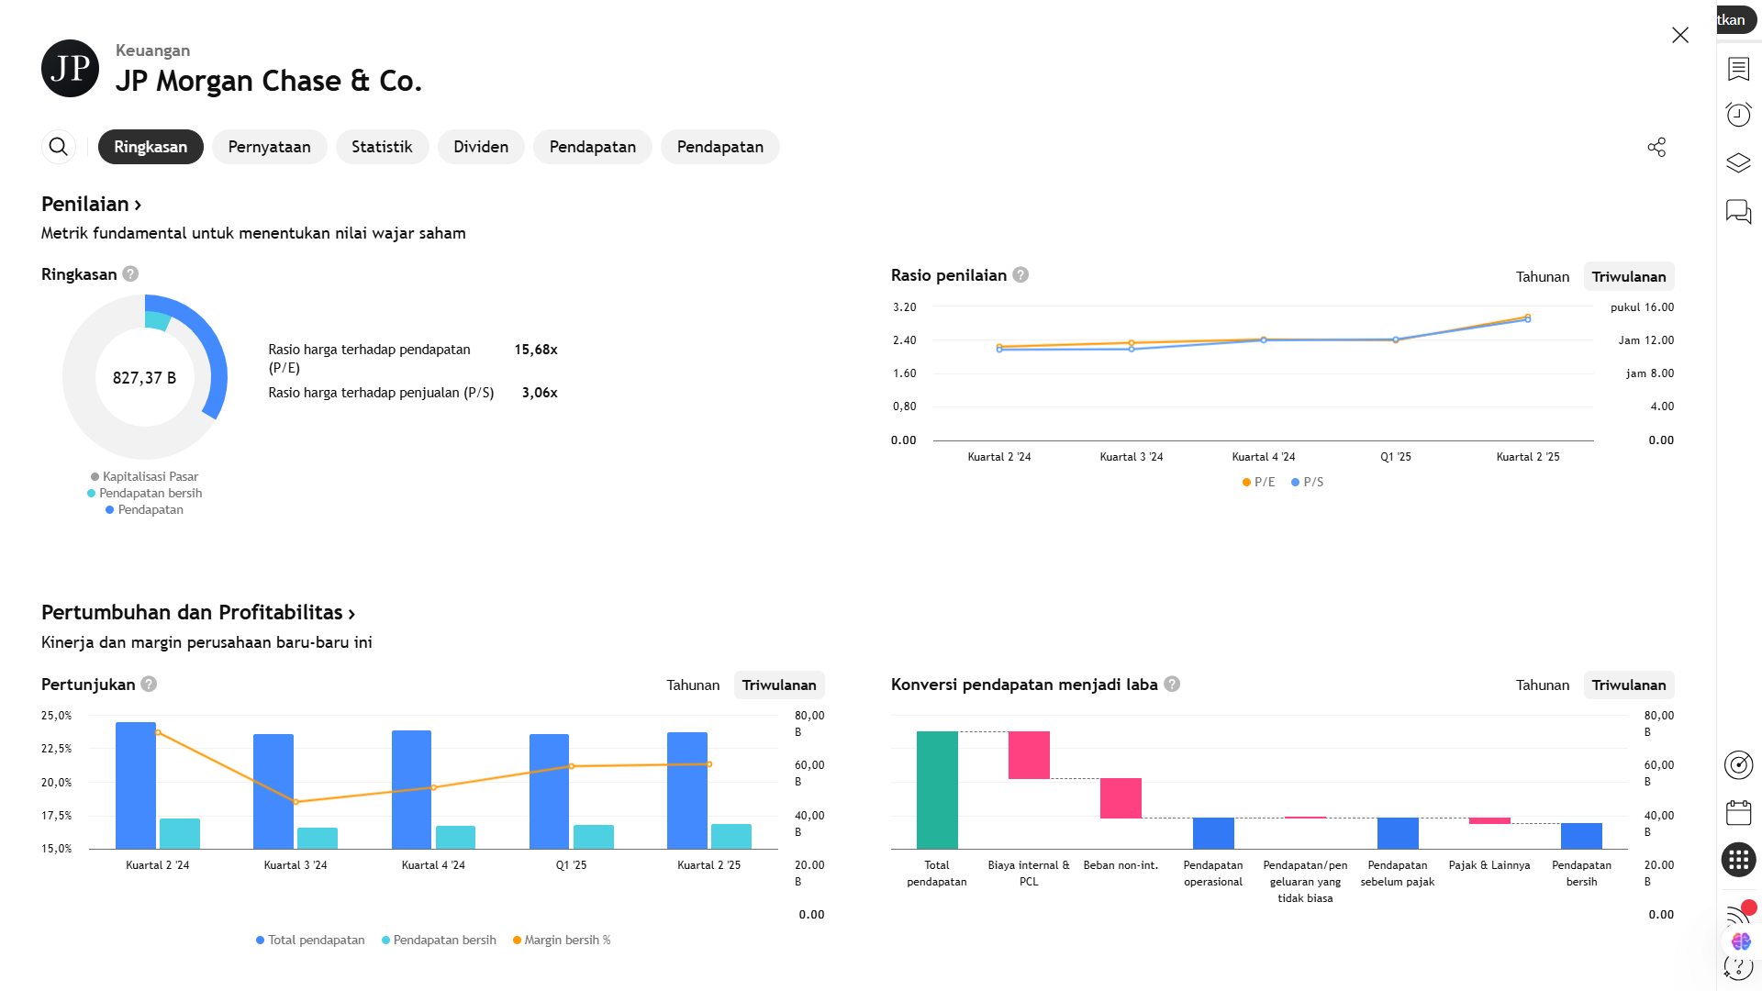Open the watchlist notes panel icon
The width and height of the screenshot is (1762, 991).
coord(1738,69)
